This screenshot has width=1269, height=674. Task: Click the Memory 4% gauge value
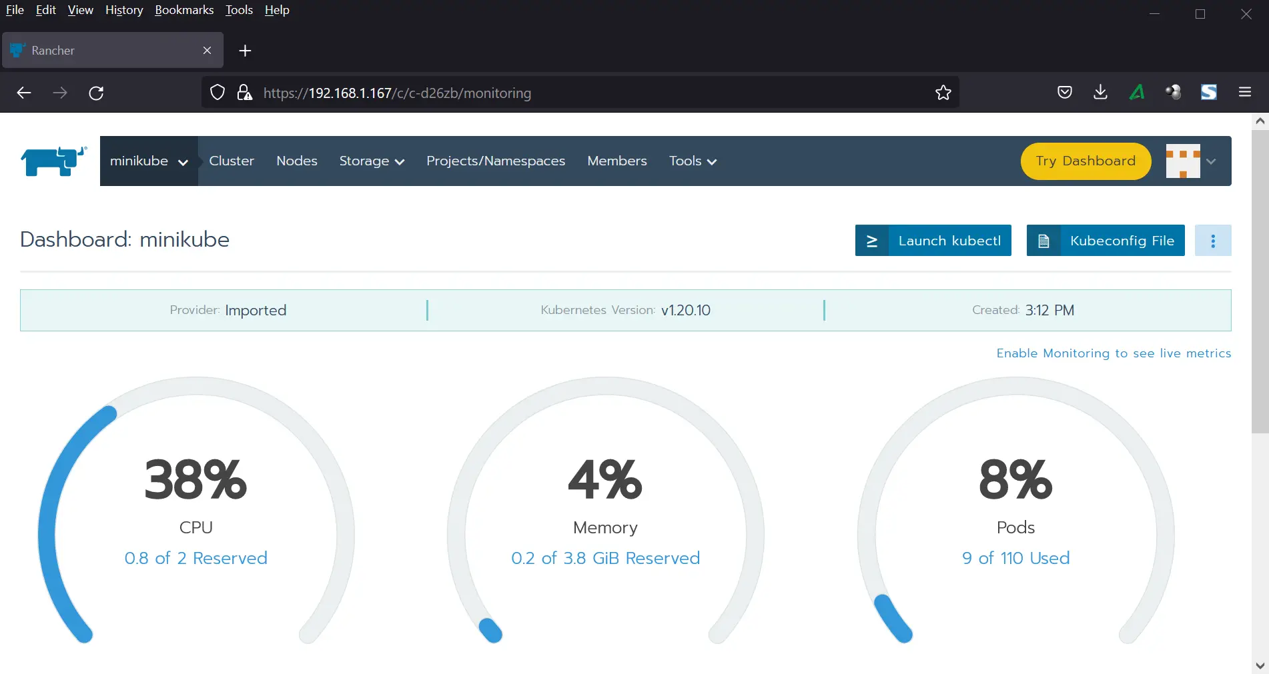click(x=605, y=479)
